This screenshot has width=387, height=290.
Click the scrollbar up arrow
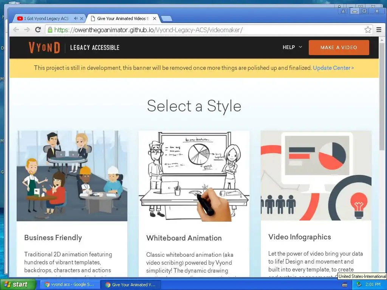click(382, 40)
